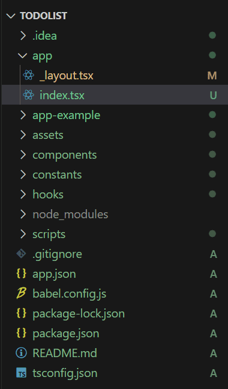The width and height of the screenshot is (228, 389).
Task: Click the A badge on README.md
Action: [x=213, y=354]
